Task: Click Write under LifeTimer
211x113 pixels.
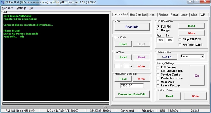Action: (141, 67)
